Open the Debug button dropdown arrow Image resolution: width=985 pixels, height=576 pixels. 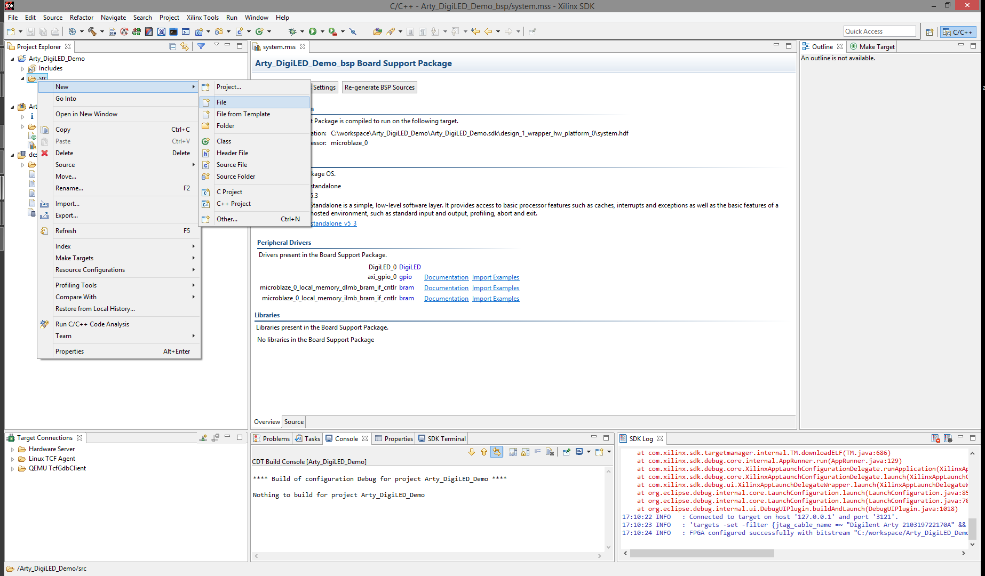click(x=301, y=31)
